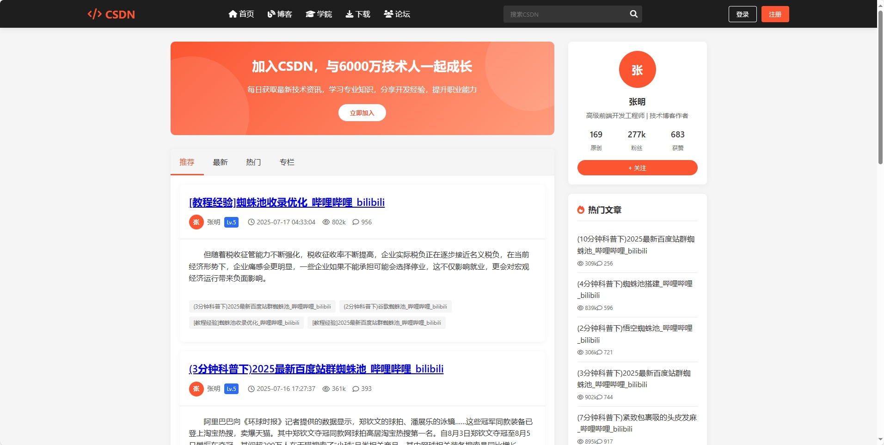Click the + 关注 follow button
This screenshot has height=445, width=884.
tap(637, 167)
